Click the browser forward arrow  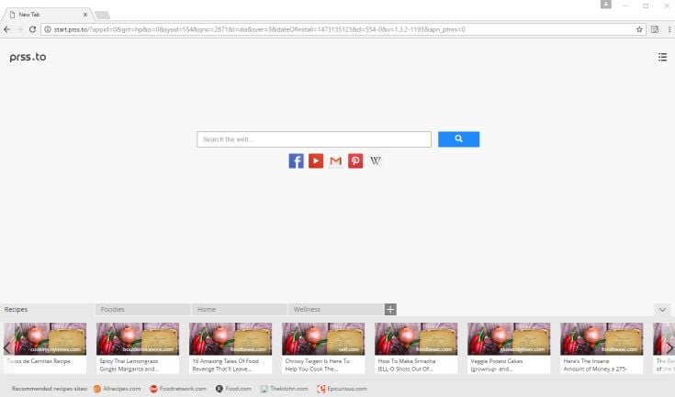[x=20, y=29]
